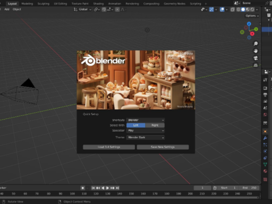
Task: Toggle proportional editing in header
Action: 117,10
